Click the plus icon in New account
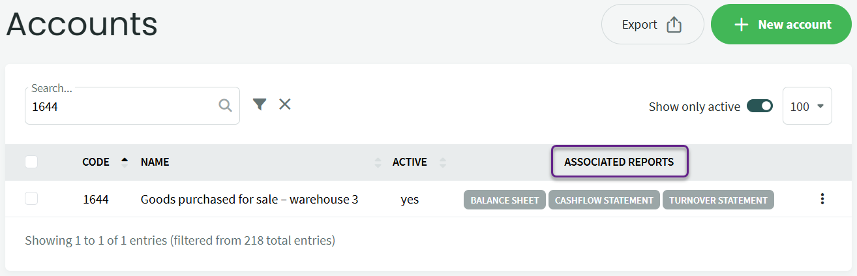 [x=740, y=25]
